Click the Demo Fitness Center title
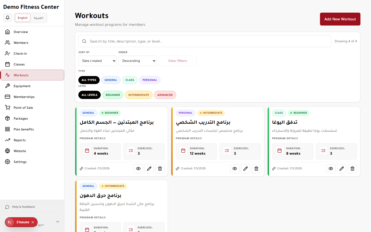Viewport: 371px width, 232px height. pyautogui.click(x=31, y=7)
